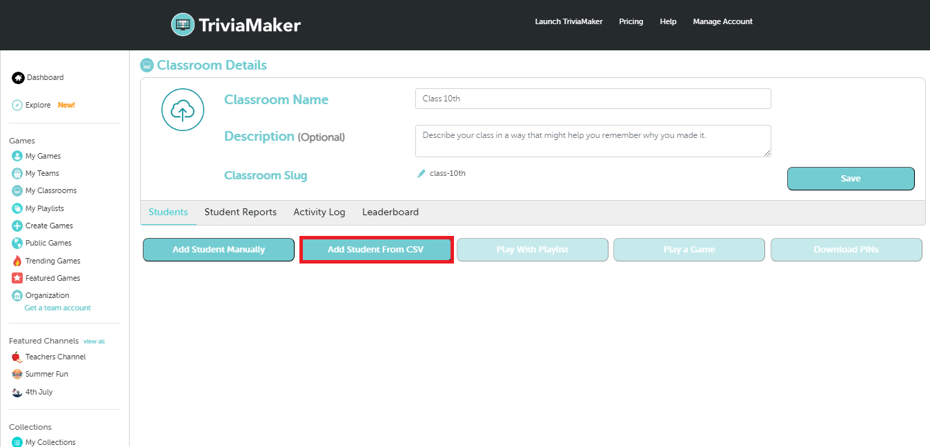Click the Save button
This screenshot has height=447, width=930.
point(851,179)
